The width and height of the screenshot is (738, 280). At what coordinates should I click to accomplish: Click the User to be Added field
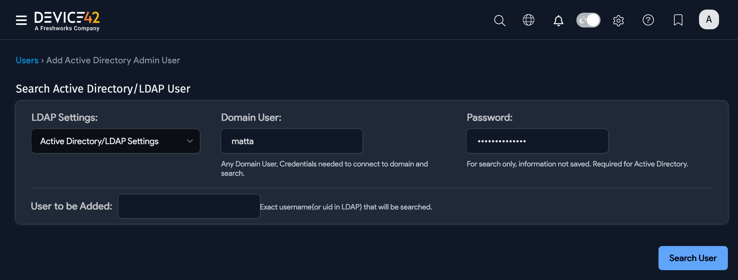coord(189,206)
